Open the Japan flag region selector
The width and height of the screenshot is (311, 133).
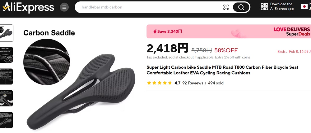304,6
